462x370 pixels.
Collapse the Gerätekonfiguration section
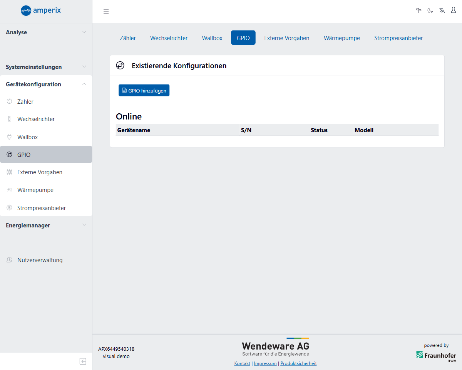pyautogui.click(x=84, y=84)
